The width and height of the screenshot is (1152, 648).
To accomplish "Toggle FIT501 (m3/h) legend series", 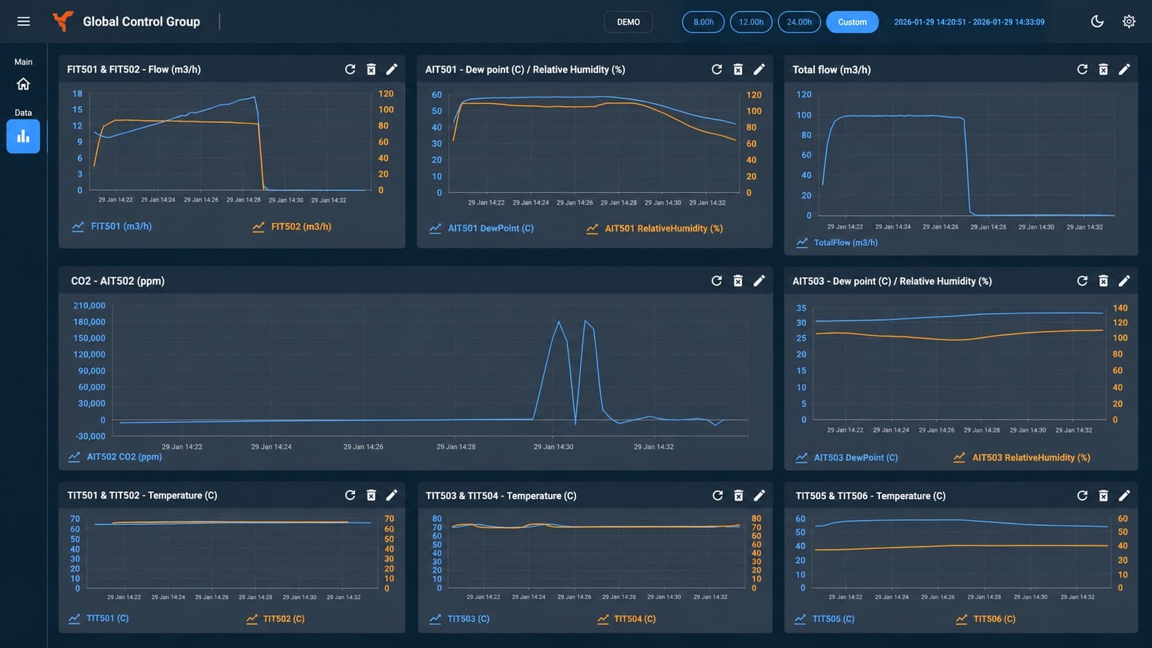I will tap(112, 226).
